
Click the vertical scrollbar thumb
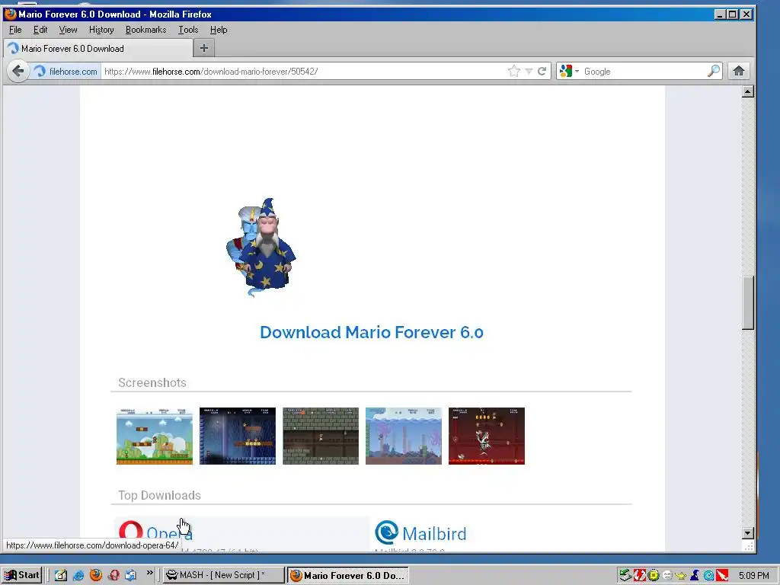[748, 303]
